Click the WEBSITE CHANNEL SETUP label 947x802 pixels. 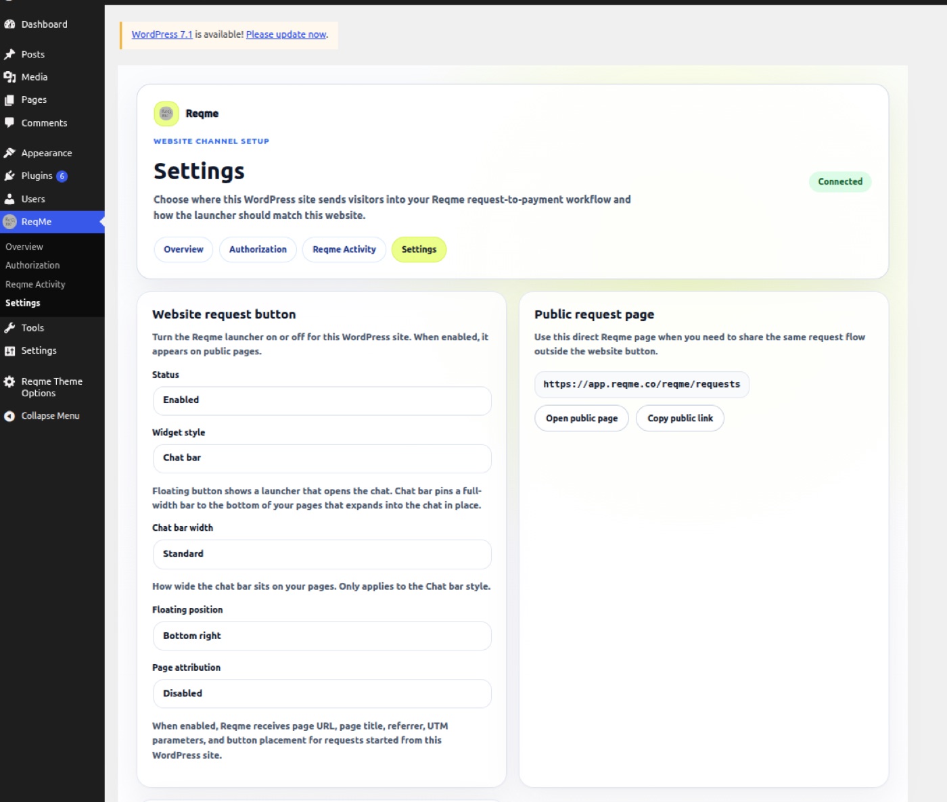point(211,141)
